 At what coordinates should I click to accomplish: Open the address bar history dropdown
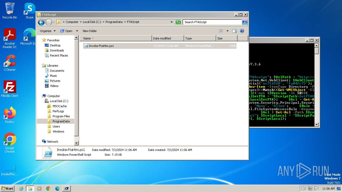point(172,22)
